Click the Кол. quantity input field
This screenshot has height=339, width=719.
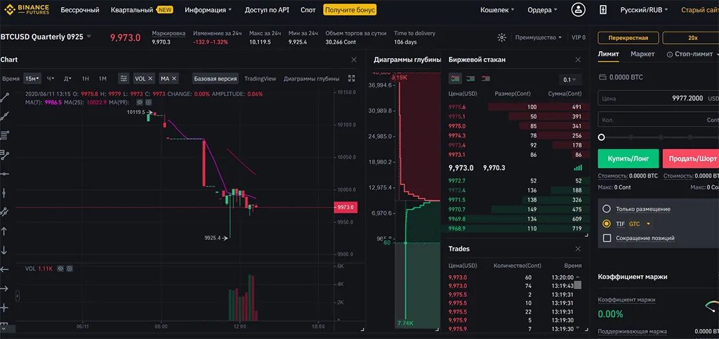(658, 120)
